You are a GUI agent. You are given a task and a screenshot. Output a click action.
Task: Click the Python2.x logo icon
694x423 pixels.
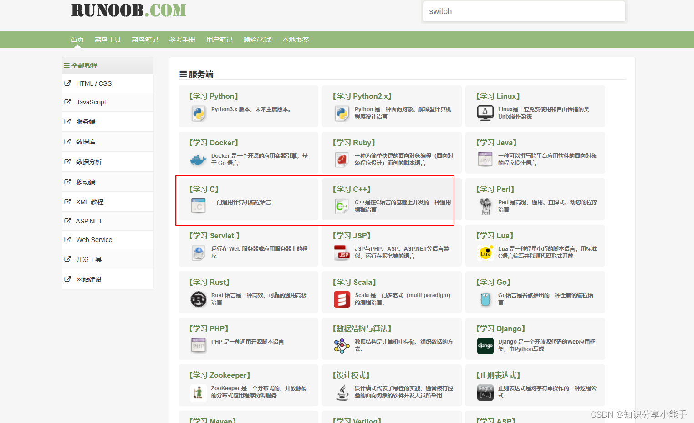pyautogui.click(x=342, y=113)
